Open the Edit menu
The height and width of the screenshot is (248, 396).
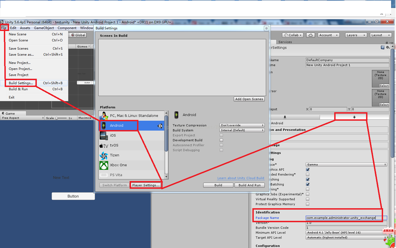point(13,28)
